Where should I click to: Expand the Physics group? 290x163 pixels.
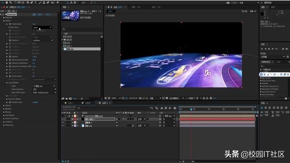tap(4, 112)
